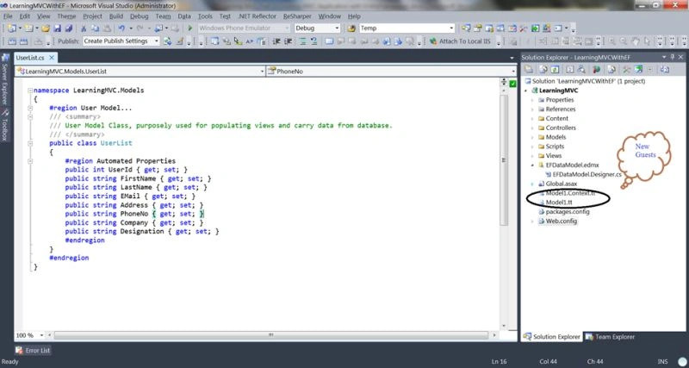Select the Model1.tt file

(559, 203)
